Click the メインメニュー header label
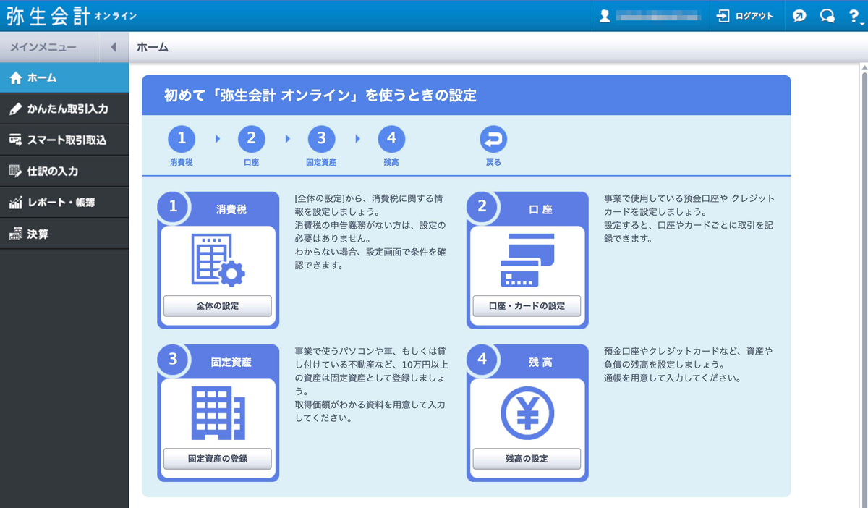This screenshot has width=868, height=508. [x=43, y=47]
